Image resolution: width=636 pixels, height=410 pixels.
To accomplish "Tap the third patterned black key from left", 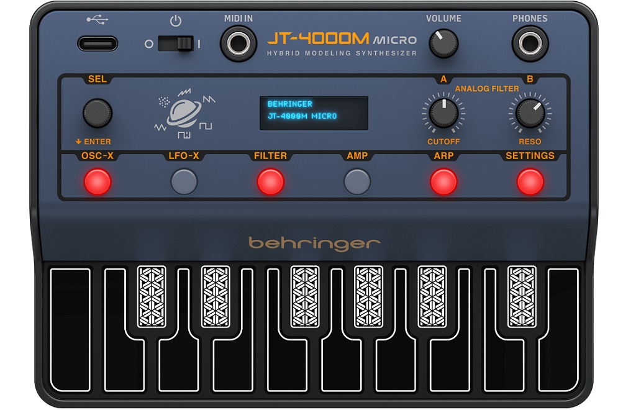I will 304,296.
